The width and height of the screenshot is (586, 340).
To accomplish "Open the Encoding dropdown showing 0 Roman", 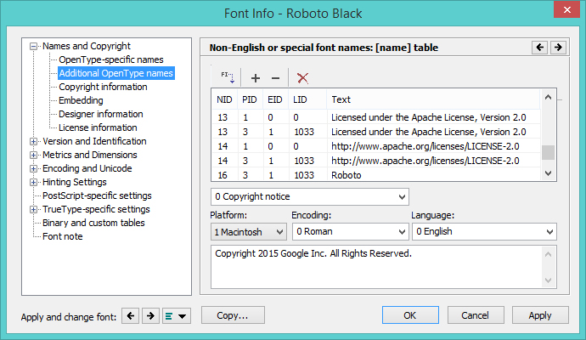I will click(350, 231).
